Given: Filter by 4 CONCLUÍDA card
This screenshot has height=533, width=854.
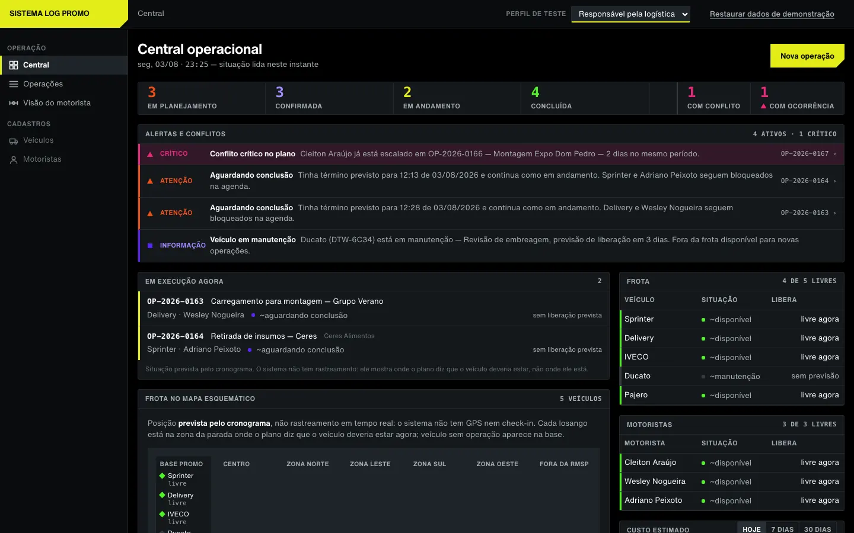Looking at the screenshot, I should click(585, 98).
